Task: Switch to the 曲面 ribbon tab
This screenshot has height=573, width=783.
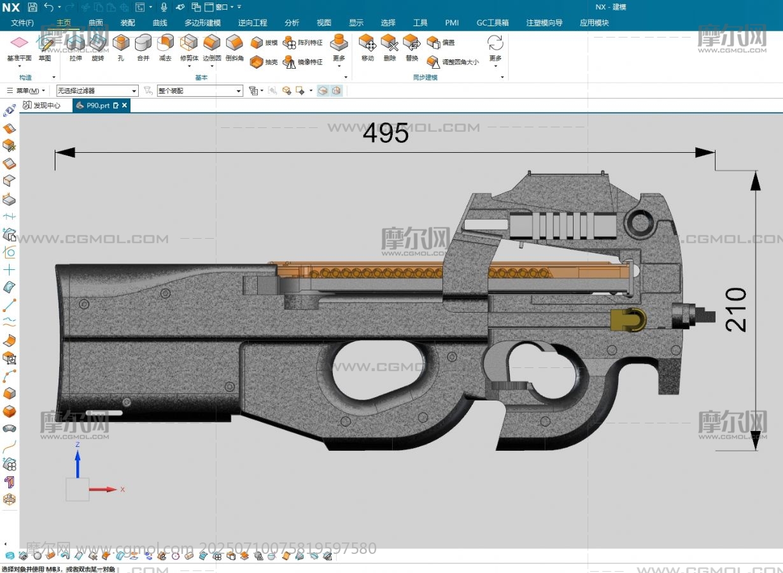Action: click(95, 23)
